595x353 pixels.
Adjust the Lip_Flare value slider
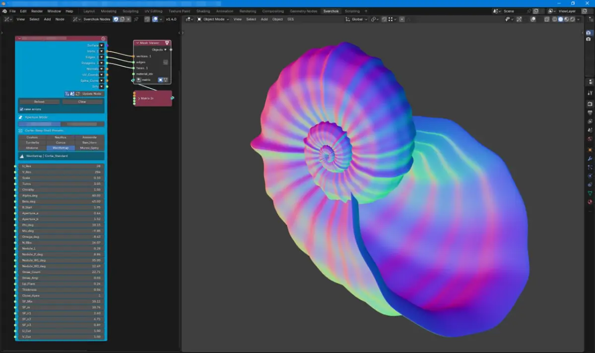61,284
